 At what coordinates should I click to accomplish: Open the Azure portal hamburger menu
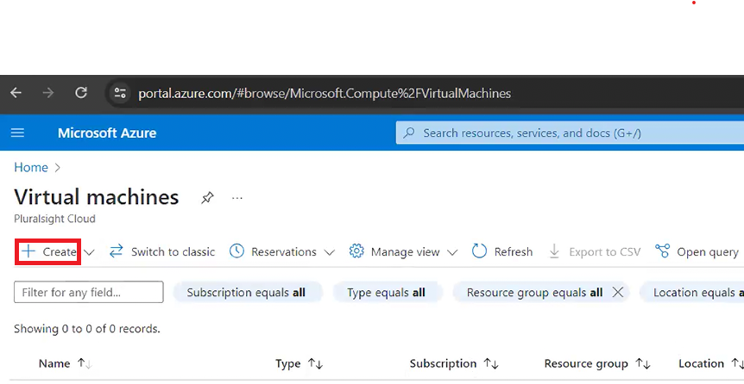(x=17, y=133)
